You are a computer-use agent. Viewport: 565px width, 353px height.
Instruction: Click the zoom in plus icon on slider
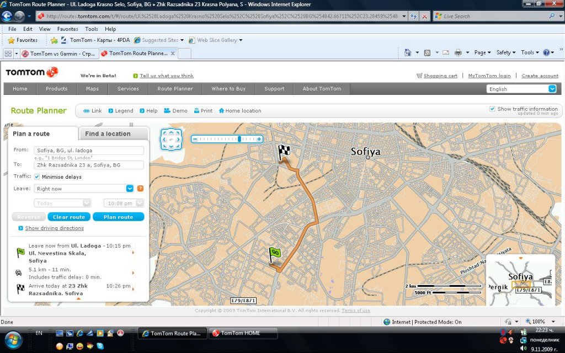[259, 139]
